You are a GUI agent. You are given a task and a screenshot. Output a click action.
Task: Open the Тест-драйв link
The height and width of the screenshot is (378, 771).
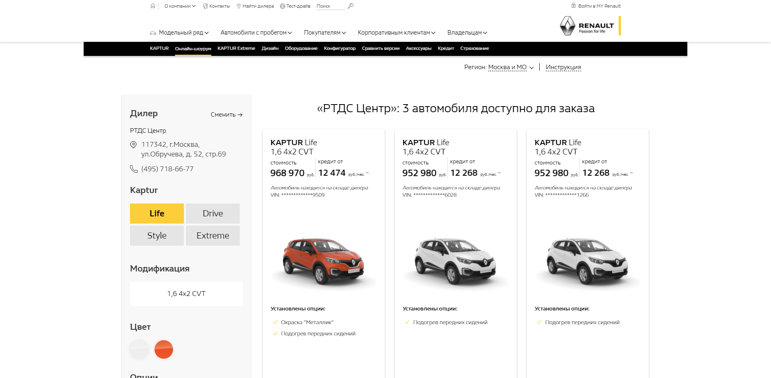point(298,6)
